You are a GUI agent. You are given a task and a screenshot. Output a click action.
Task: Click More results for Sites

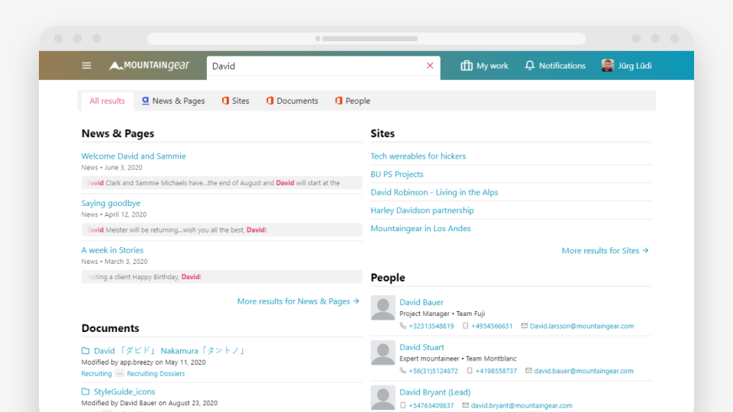[605, 251]
